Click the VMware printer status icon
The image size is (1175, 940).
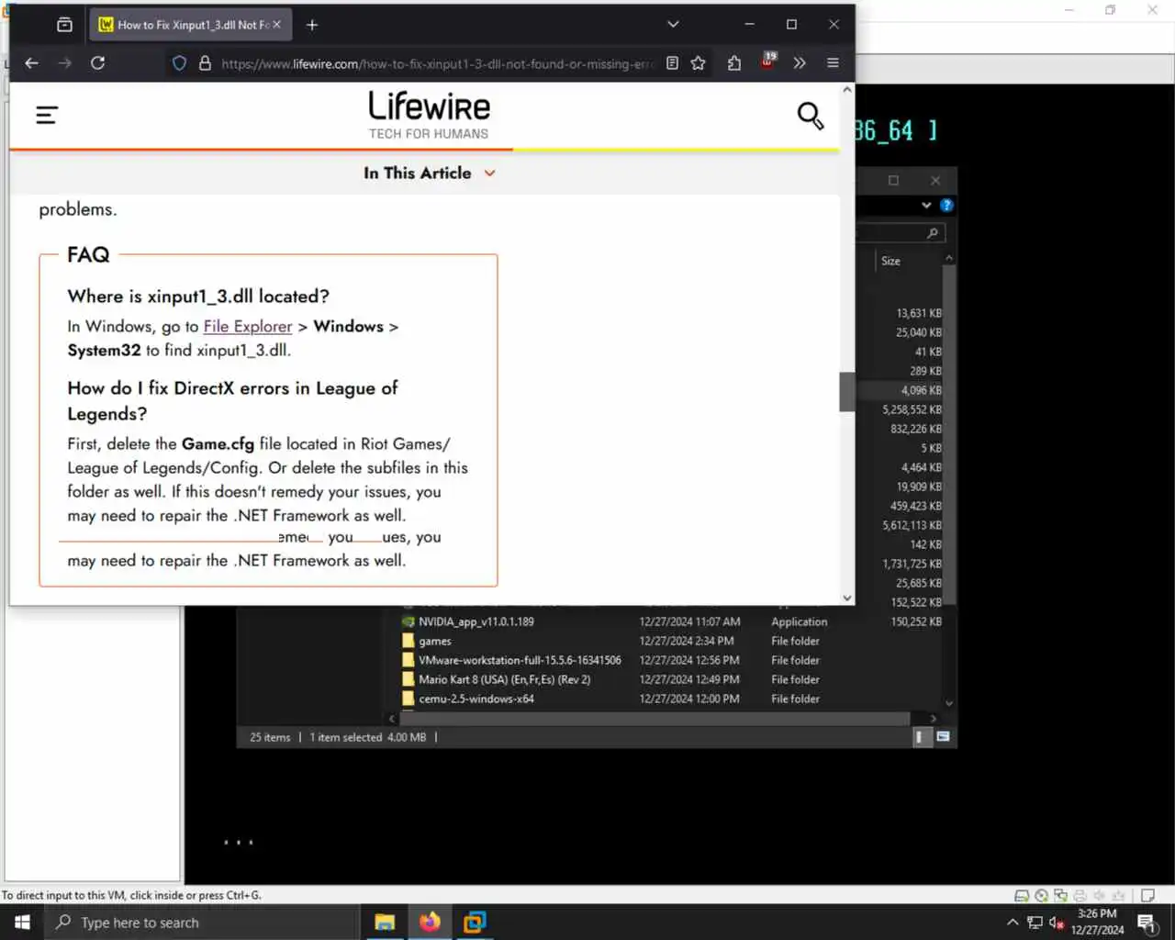tap(1080, 895)
